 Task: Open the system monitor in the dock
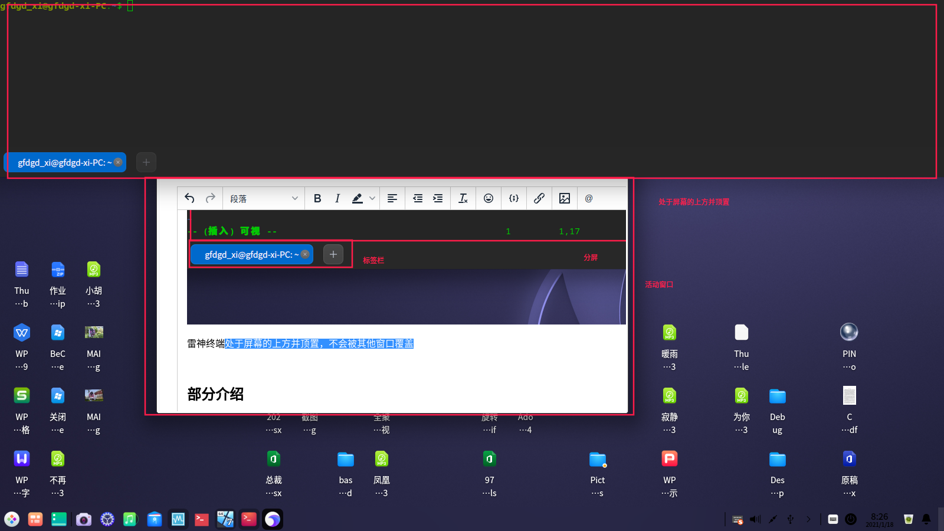(x=178, y=519)
